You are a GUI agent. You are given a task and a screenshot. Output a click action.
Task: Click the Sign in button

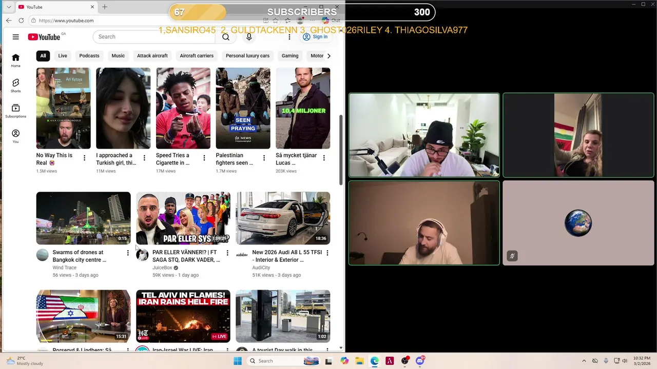click(315, 37)
